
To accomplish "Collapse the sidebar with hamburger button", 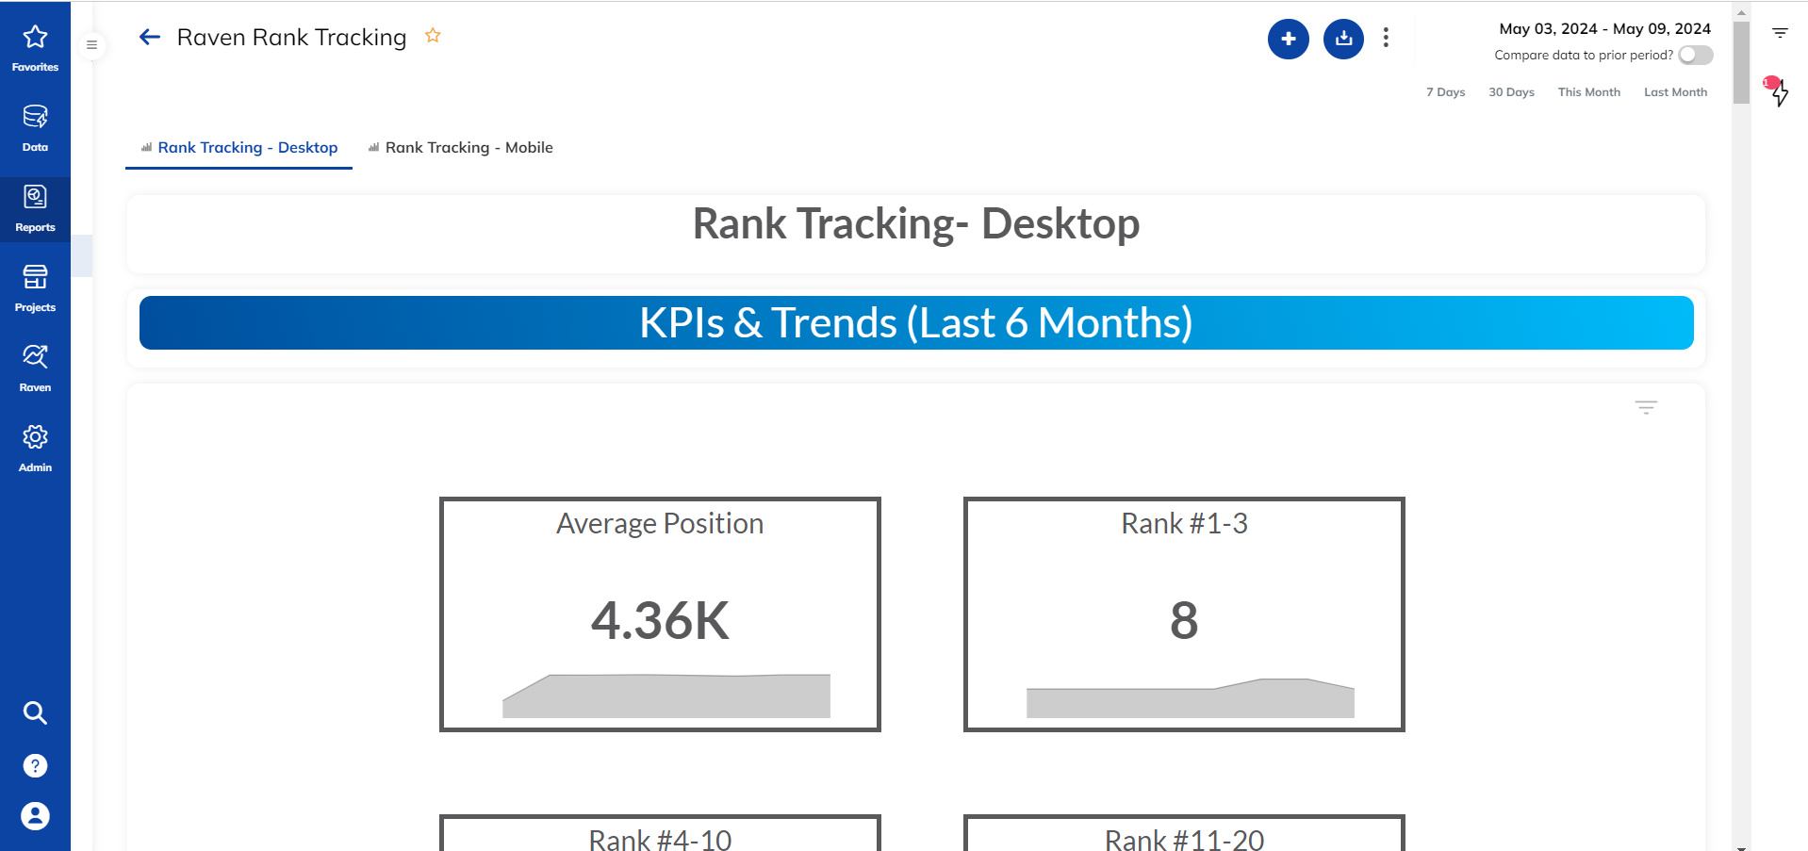I will [x=91, y=44].
